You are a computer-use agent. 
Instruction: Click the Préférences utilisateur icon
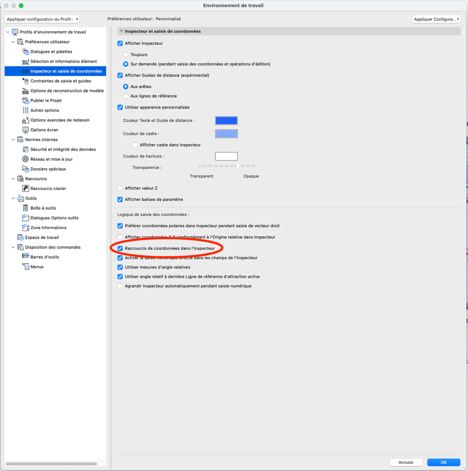pyautogui.click(x=20, y=42)
